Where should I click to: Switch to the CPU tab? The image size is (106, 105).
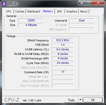click(x=9, y=11)
